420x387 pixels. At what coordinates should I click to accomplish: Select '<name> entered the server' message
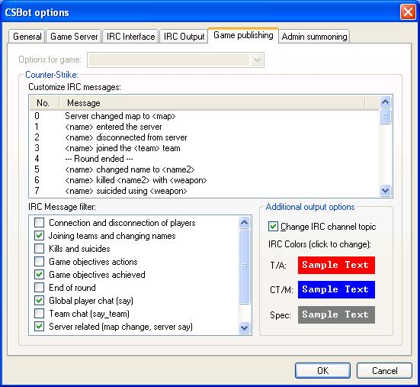point(204,127)
